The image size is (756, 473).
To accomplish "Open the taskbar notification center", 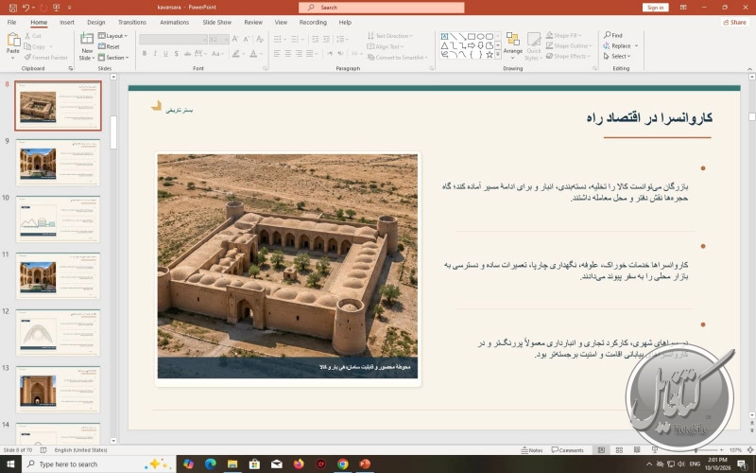I will click(x=743, y=464).
